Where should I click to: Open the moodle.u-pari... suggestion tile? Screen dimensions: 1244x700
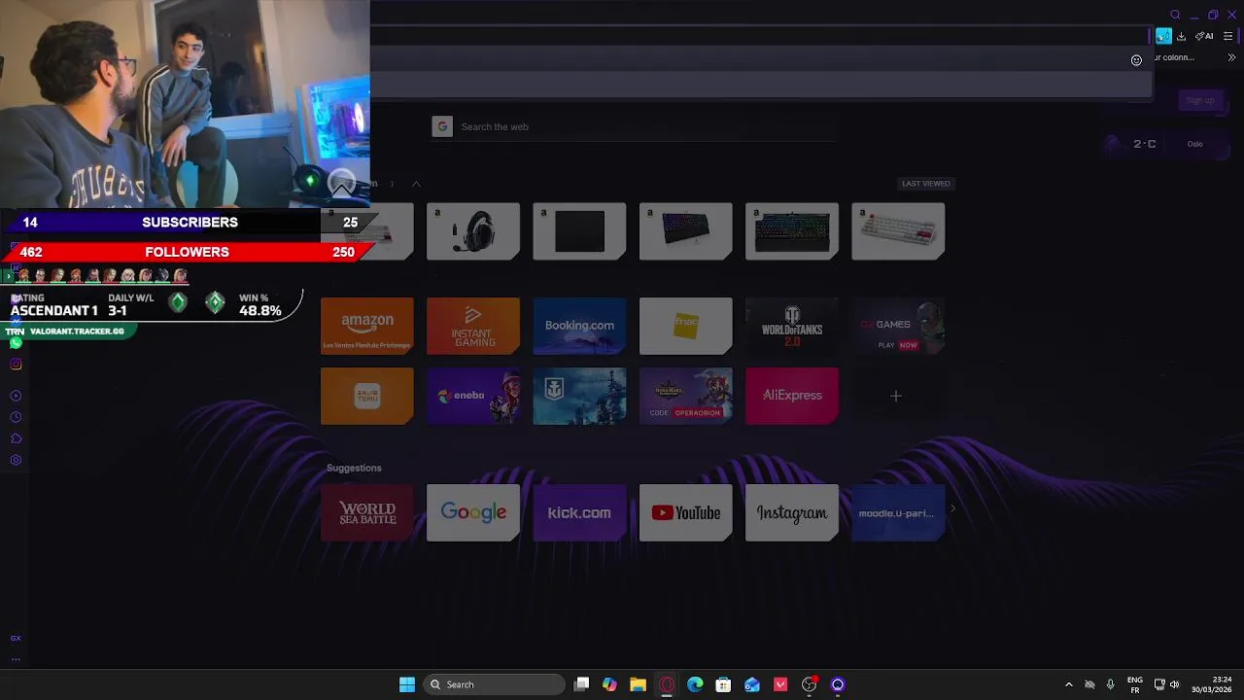[x=898, y=513]
